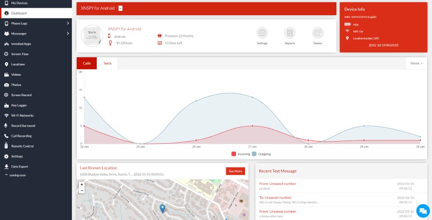The image size is (432, 220).
Task: Open the XNSPY for Android device dropdown
Action: click(x=120, y=8)
